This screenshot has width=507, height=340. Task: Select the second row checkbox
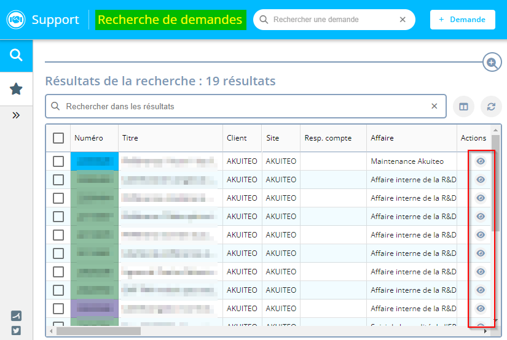(x=58, y=180)
